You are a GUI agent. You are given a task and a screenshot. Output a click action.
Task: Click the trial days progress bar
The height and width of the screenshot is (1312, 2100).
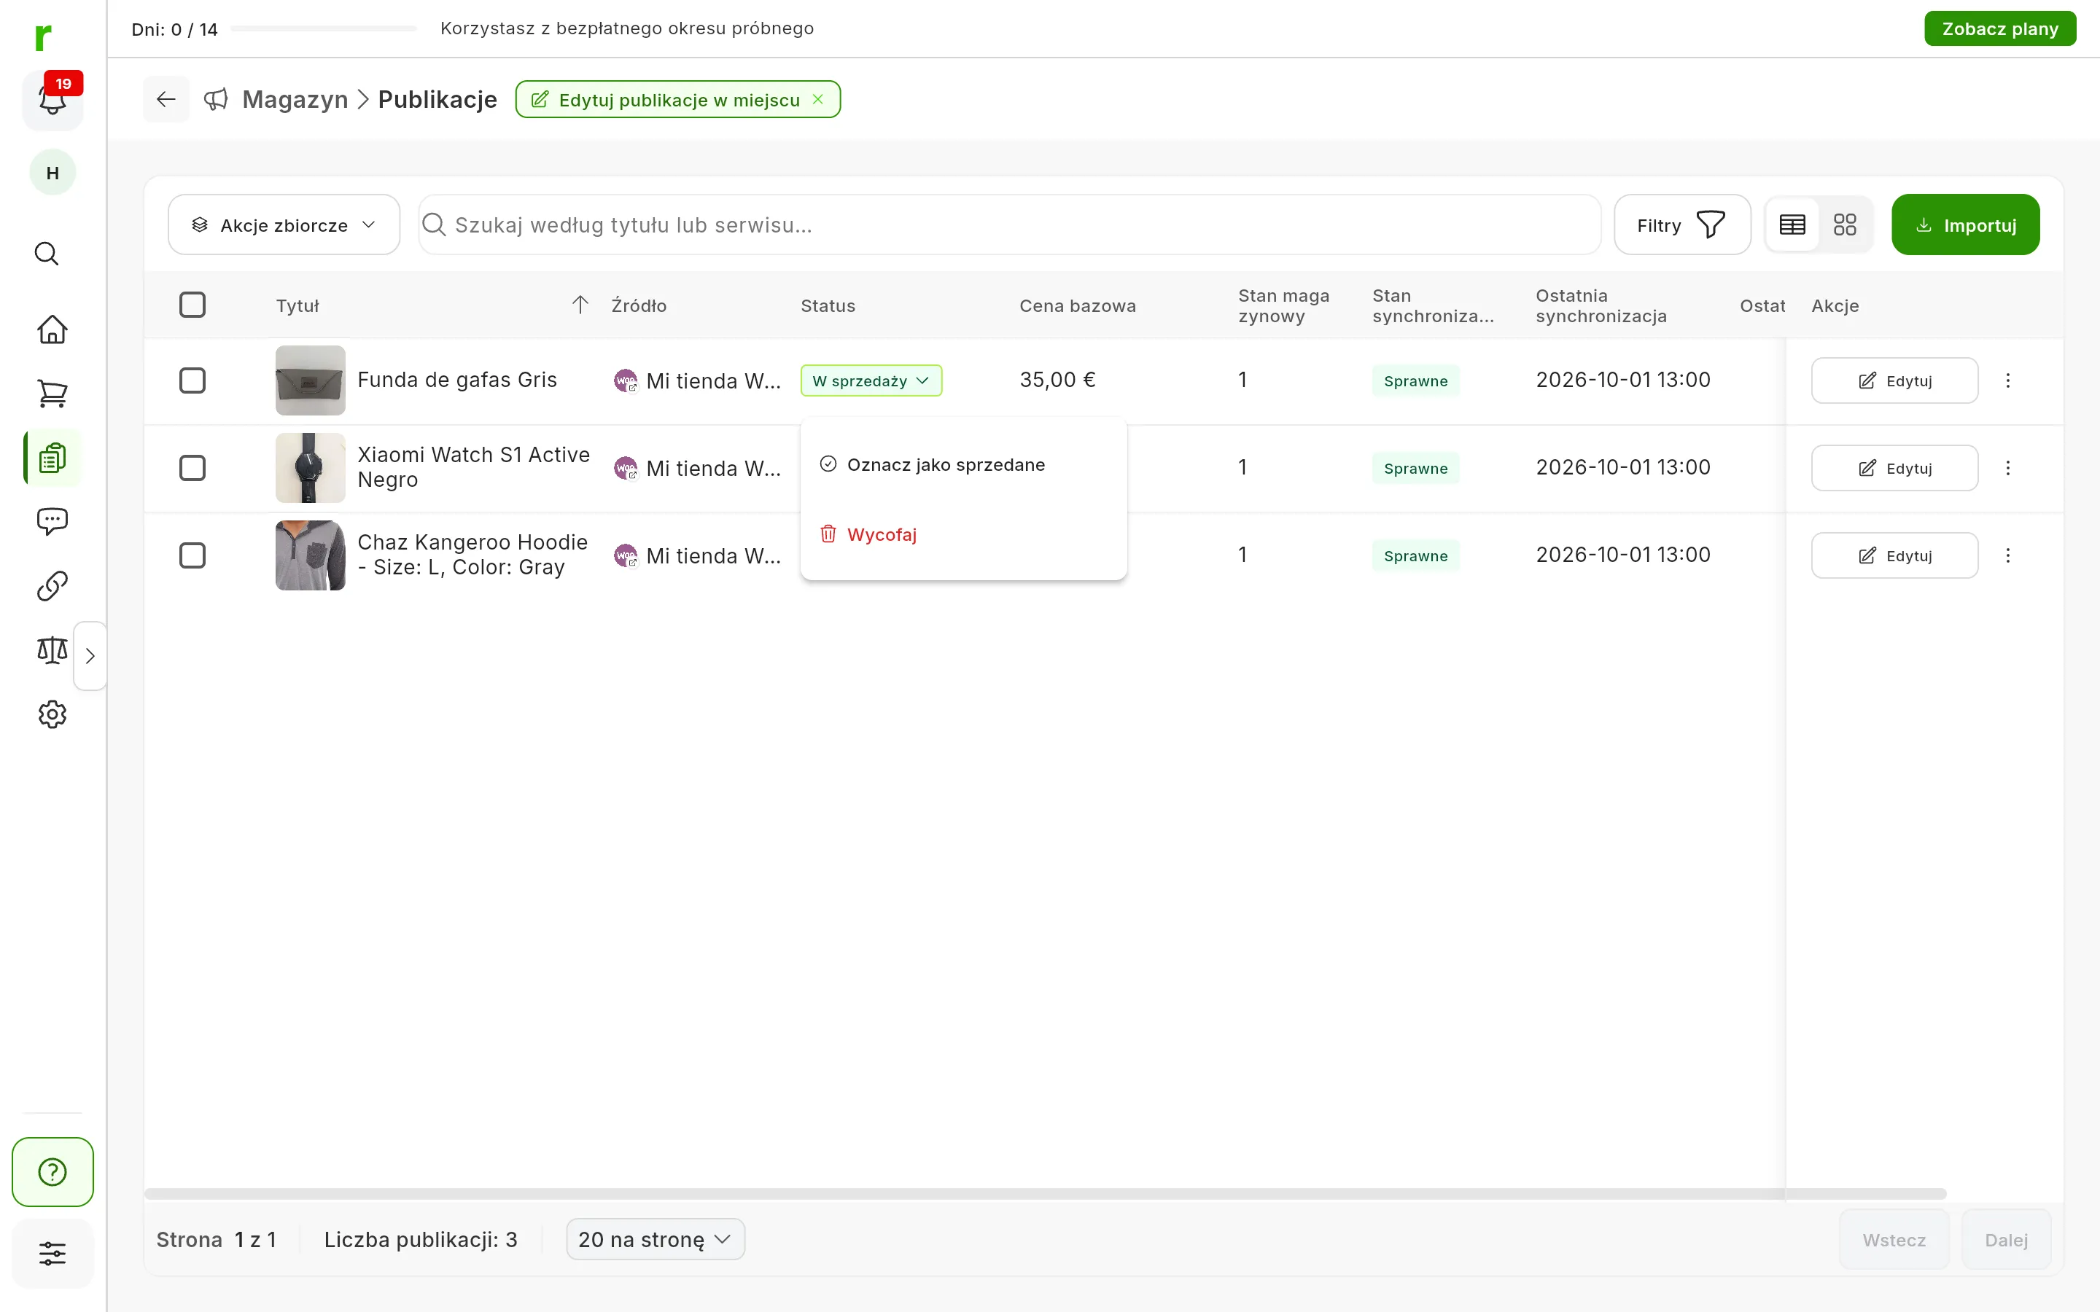tap(324, 28)
